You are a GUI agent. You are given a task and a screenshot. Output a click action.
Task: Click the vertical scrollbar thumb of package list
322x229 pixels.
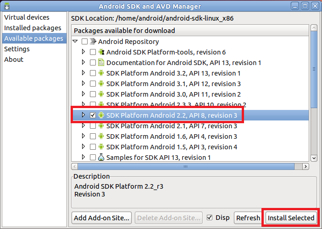click(x=314, y=69)
